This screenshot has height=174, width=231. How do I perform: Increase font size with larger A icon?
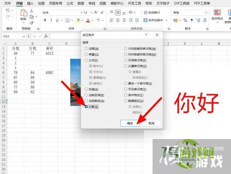pos(96,13)
